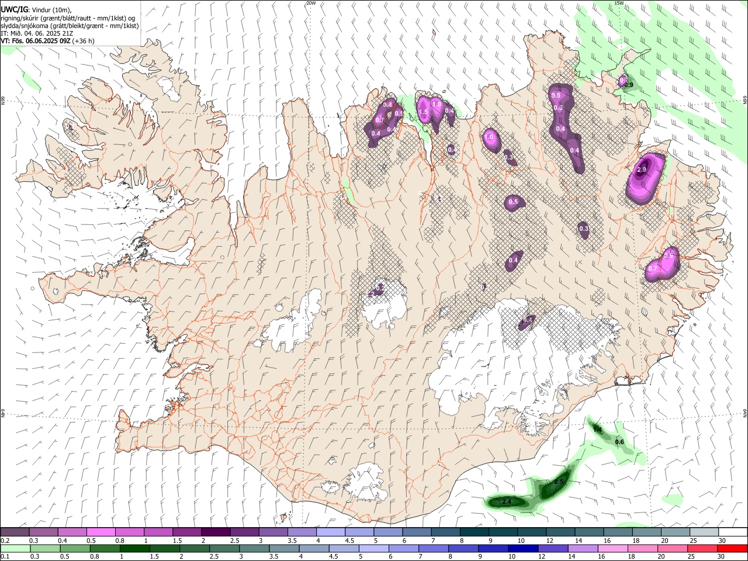Image resolution: width=748 pixels, height=561 pixels.
Task: Click the 0.1 label in the rain legend
Action: tap(5, 556)
